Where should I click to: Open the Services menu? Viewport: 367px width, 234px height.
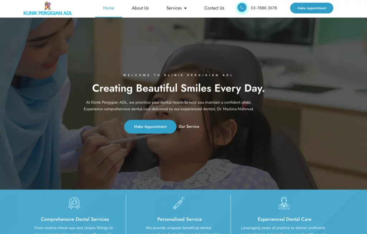(174, 8)
